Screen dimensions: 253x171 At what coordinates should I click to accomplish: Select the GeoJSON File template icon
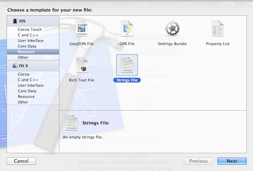(81, 30)
